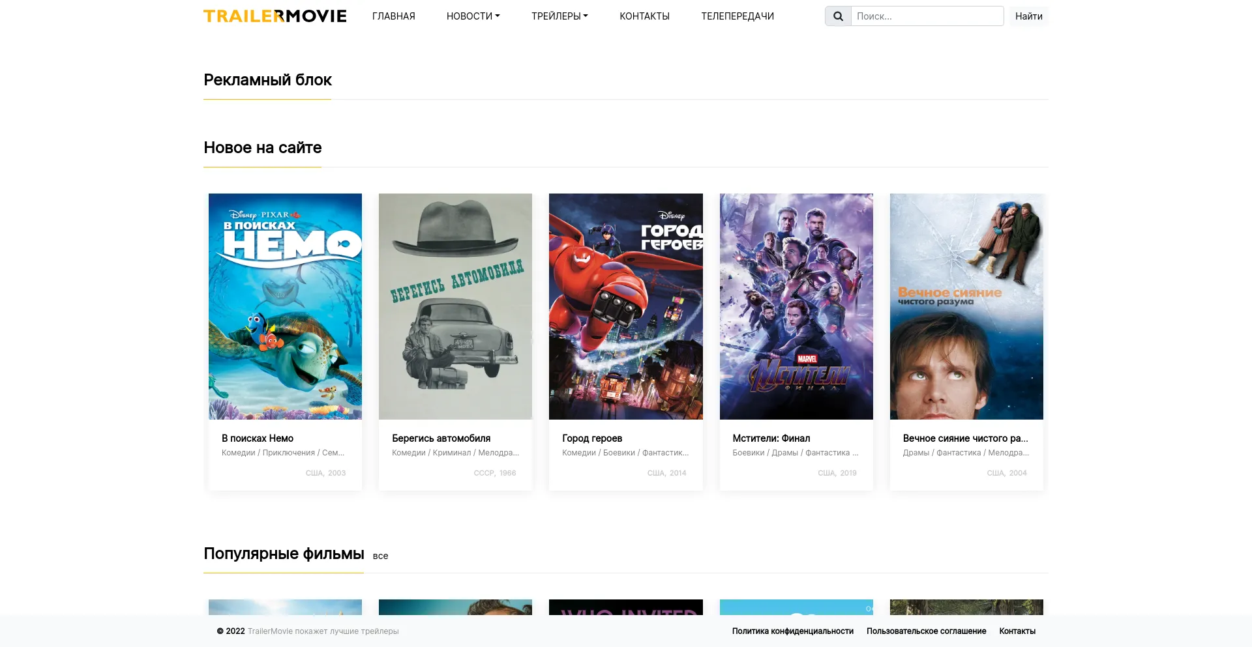The image size is (1252, 647).
Task: Click the США, 2003 label
Action: point(326,473)
